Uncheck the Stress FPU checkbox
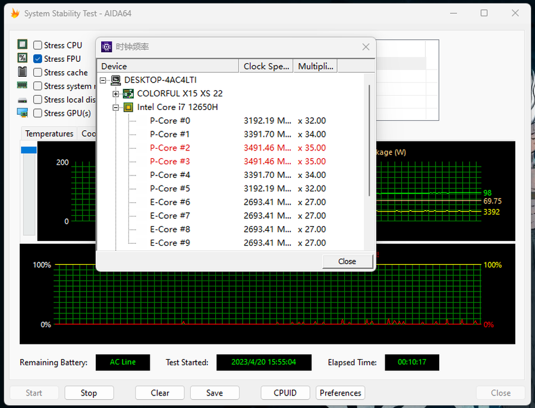Image resolution: width=535 pixels, height=408 pixels. [x=38, y=59]
